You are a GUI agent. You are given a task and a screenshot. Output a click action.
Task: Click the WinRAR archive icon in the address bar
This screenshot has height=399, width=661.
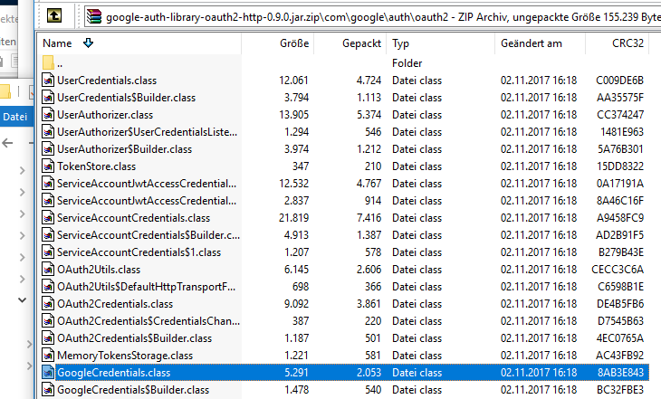(94, 16)
